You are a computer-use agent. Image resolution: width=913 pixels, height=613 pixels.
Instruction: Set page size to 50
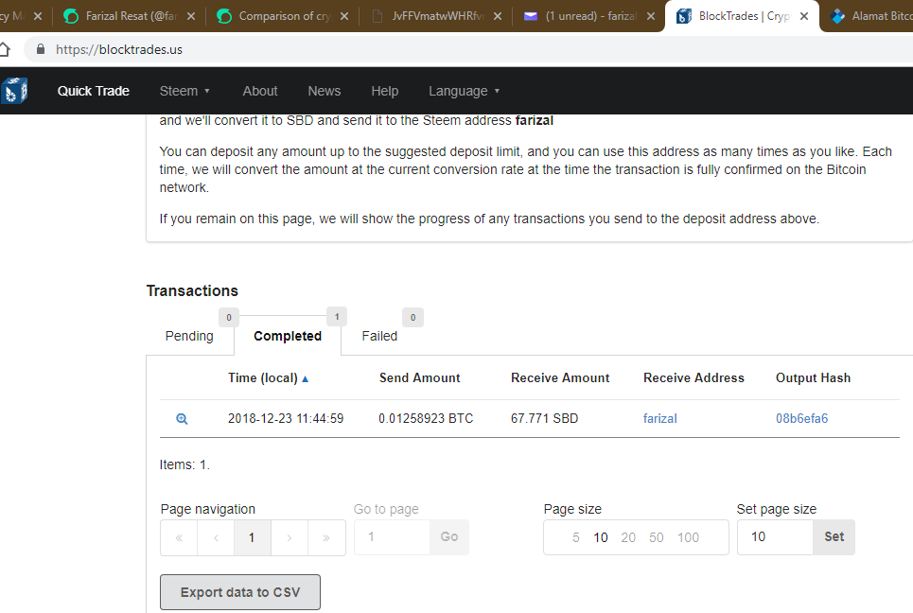tap(657, 537)
